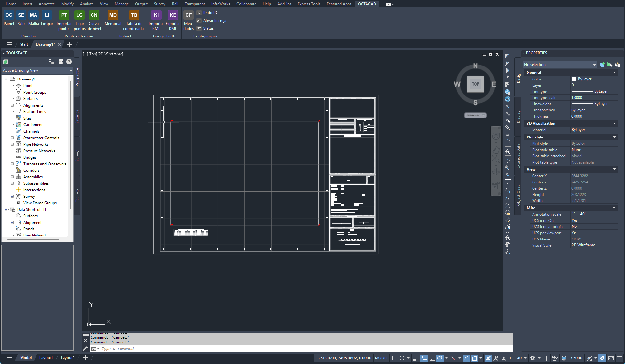Collapse the Plot style section
The height and width of the screenshot is (364, 625).
[614, 137]
